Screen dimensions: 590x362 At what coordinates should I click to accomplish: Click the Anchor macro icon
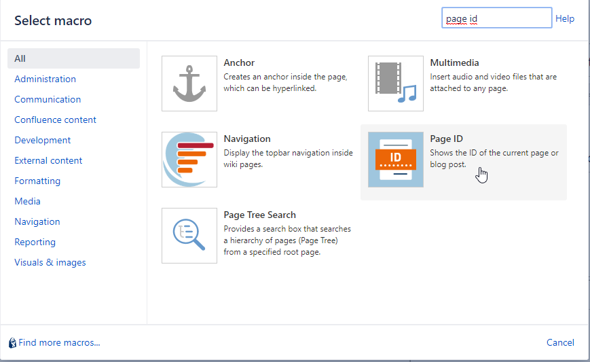click(189, 84)
